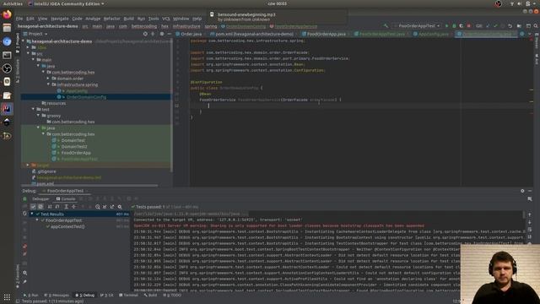Click the Build project hammer icon
The image size is (540, 304).
tap(386, 26)
